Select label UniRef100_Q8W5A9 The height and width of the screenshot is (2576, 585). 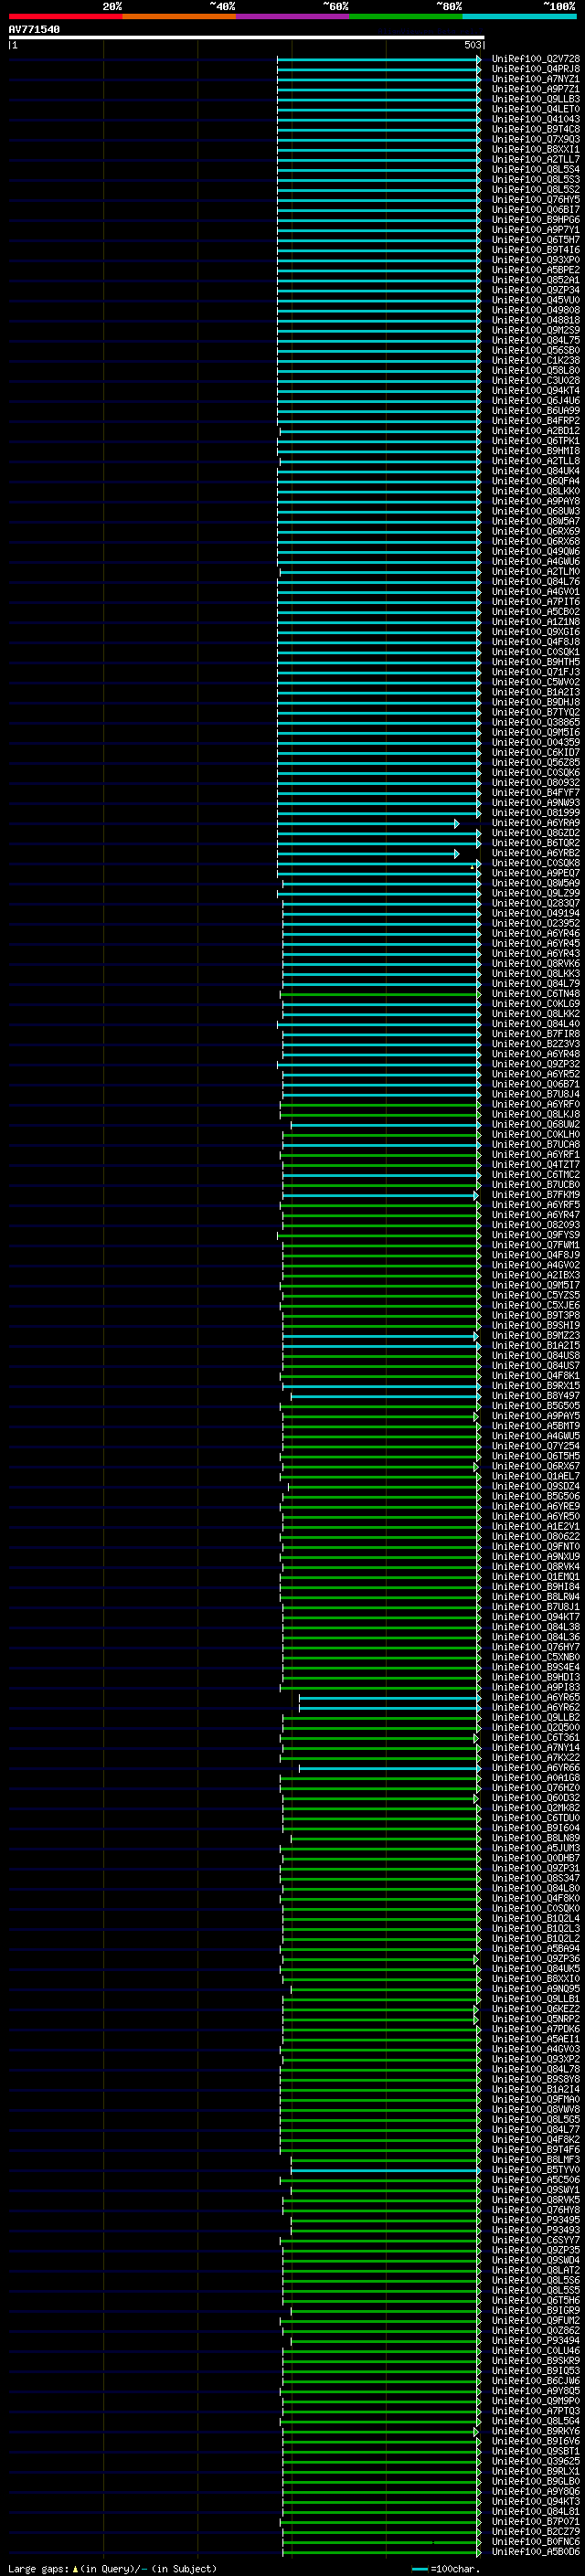pyautogui.click(x=535, y=883)
